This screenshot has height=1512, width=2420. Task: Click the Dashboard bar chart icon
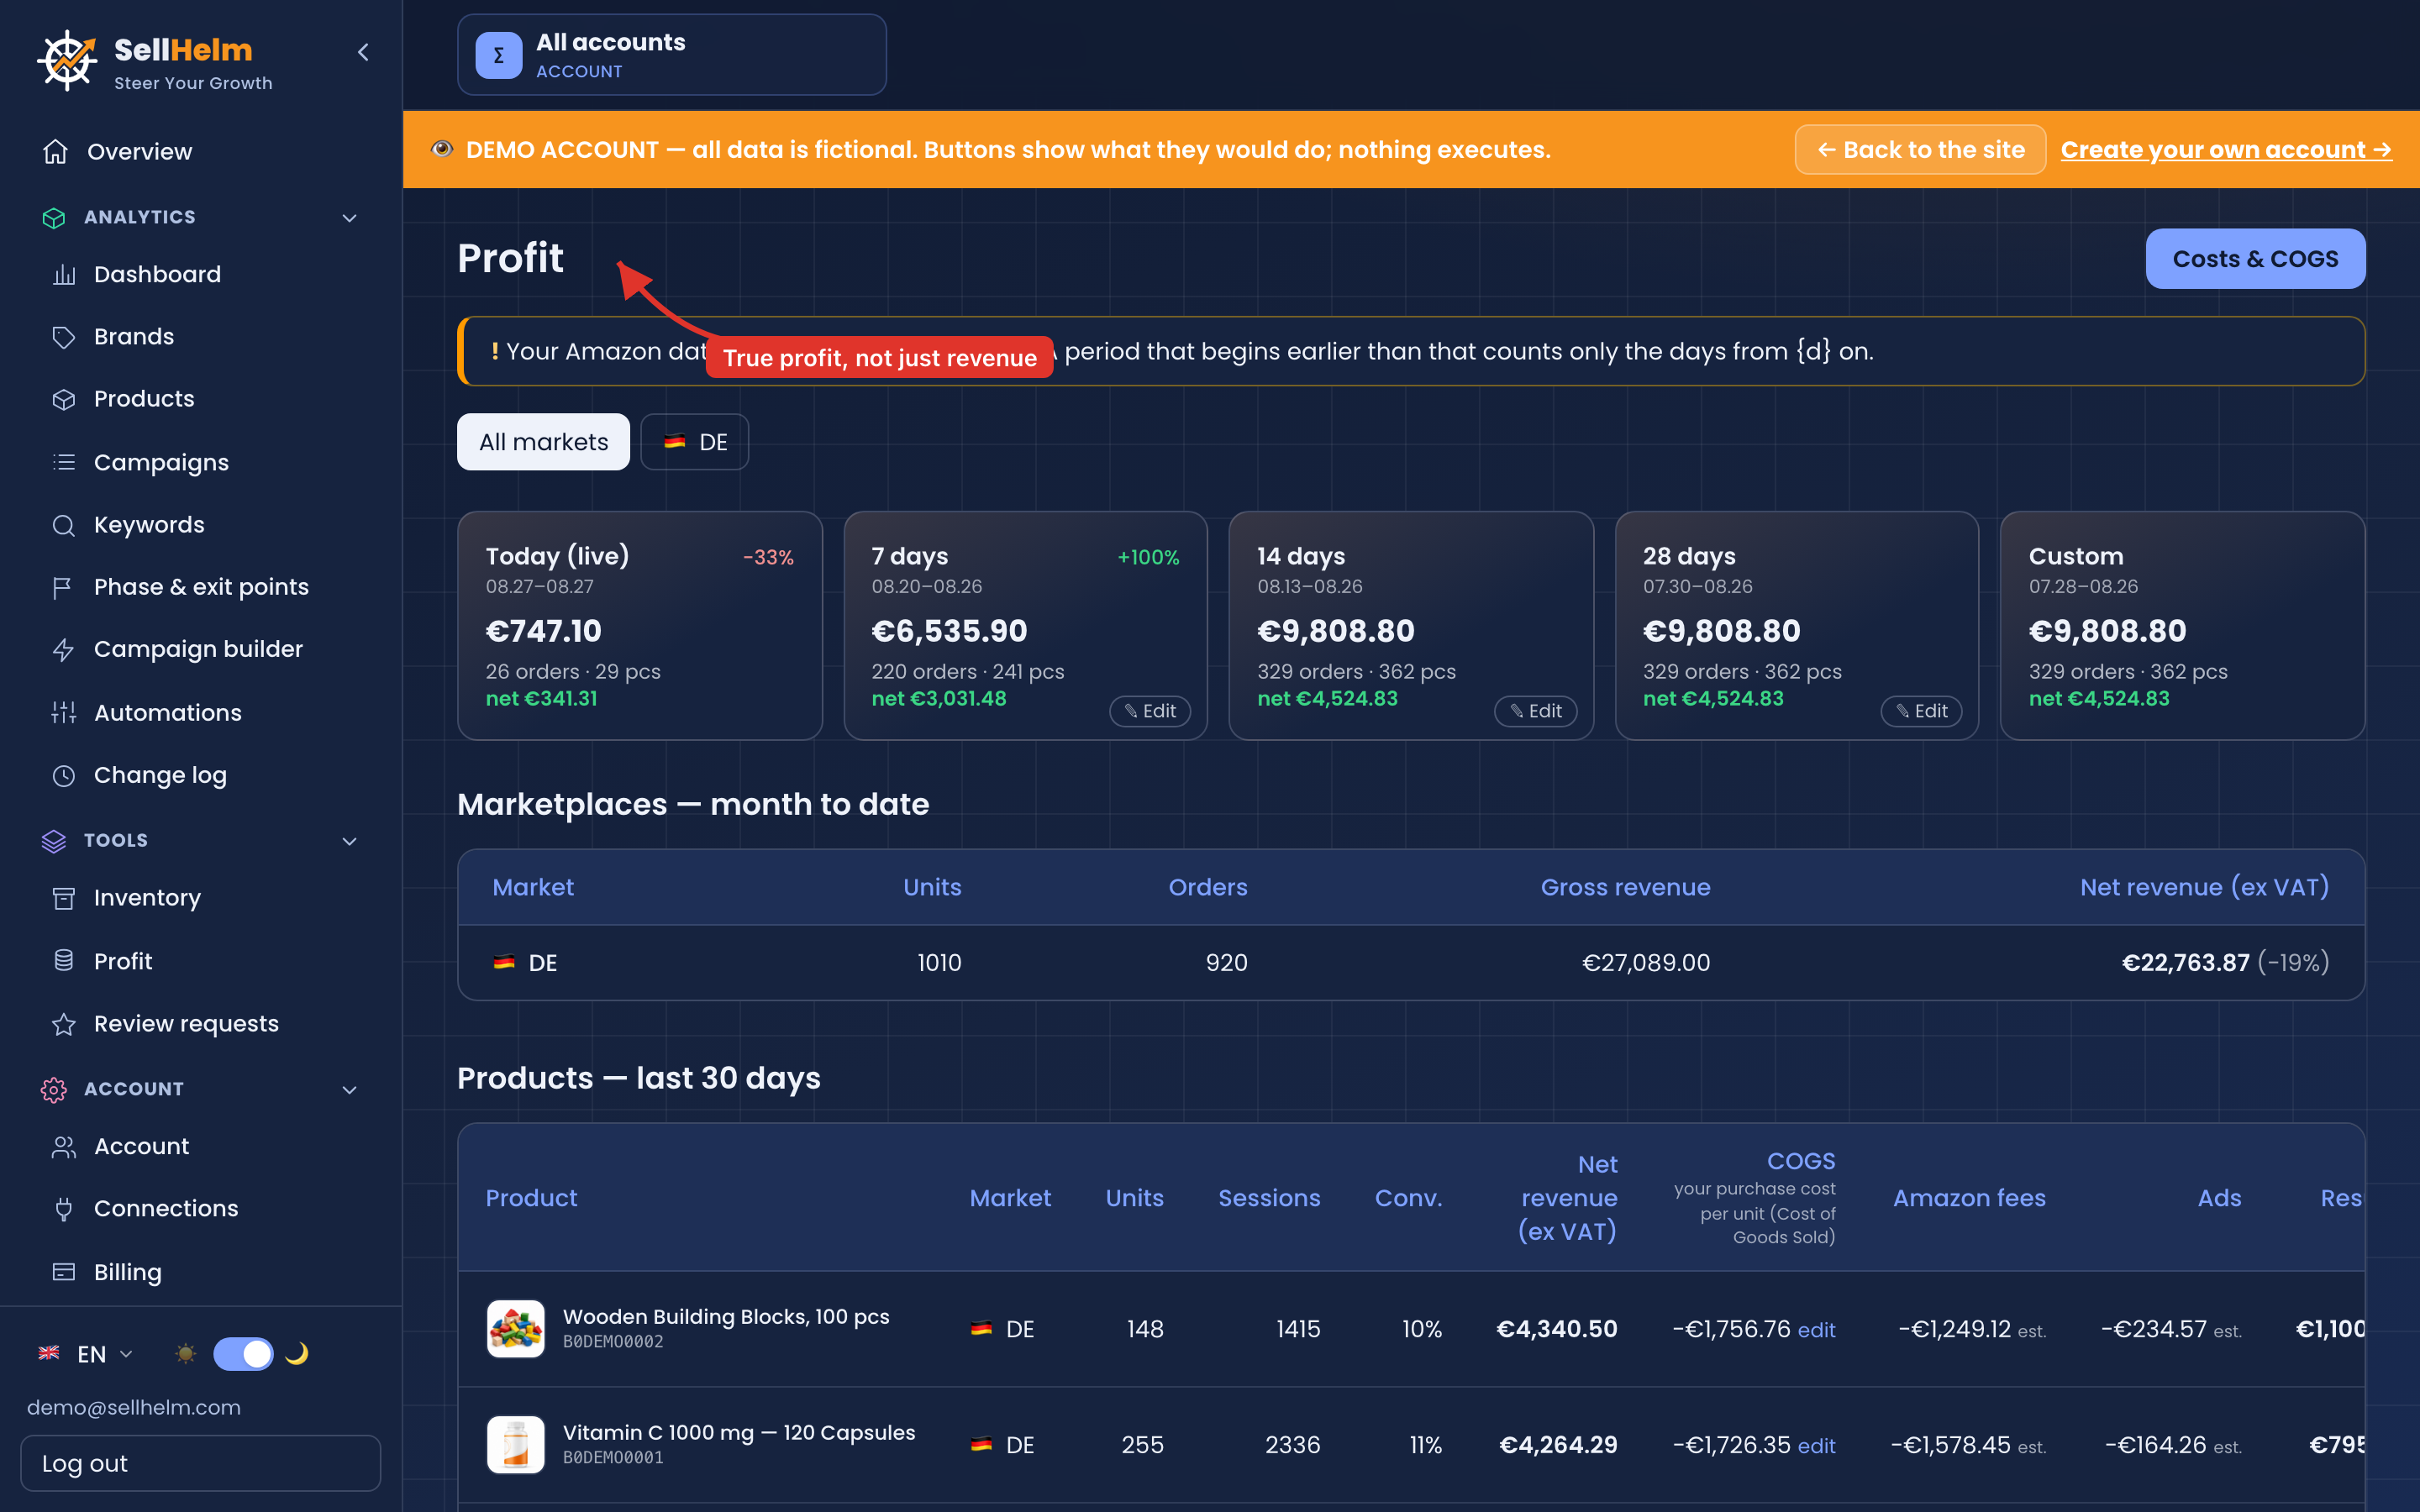64,274
